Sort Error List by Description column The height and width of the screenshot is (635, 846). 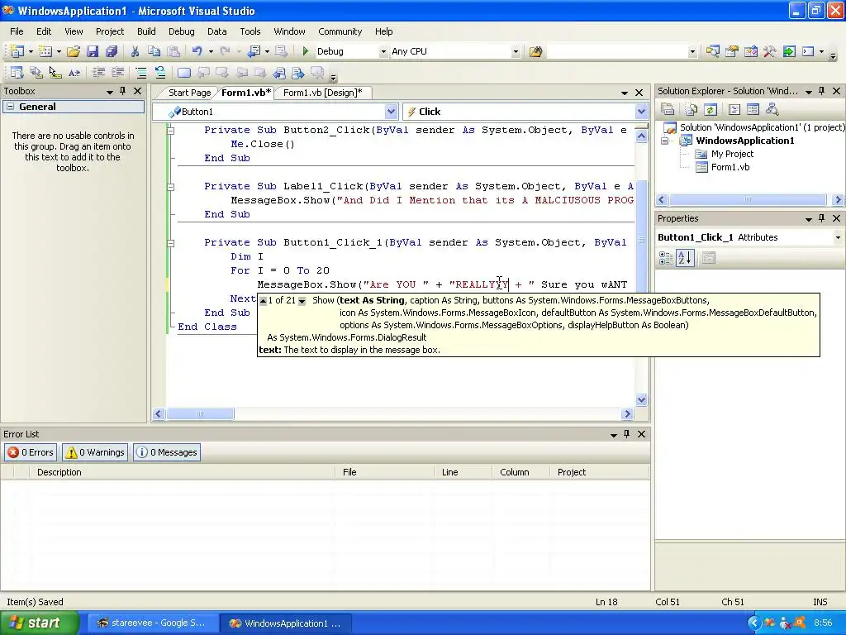[x=183, y=472]
